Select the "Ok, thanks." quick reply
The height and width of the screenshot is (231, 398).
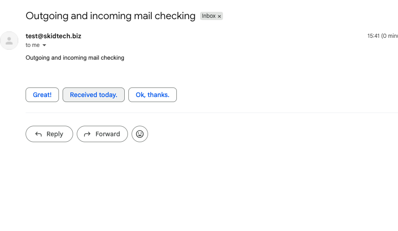(153, 95)
